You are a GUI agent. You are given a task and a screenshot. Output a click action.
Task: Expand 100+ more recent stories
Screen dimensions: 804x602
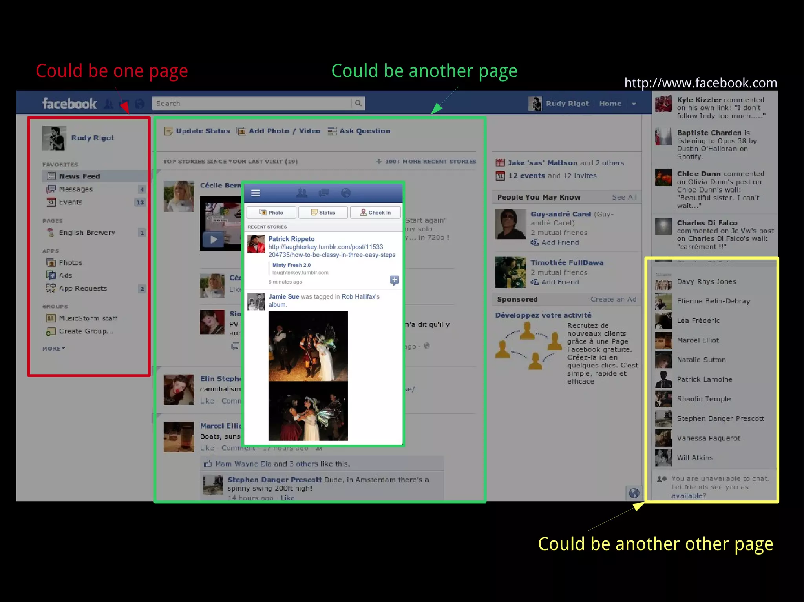click(x=426, y=161)
